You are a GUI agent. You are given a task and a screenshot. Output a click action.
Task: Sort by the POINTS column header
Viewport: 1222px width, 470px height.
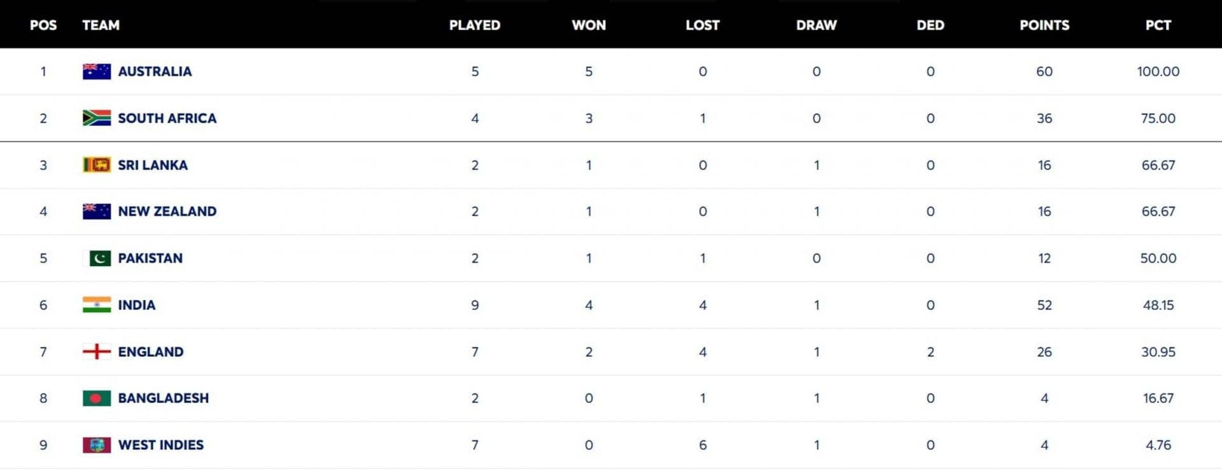pos(1044,25)
